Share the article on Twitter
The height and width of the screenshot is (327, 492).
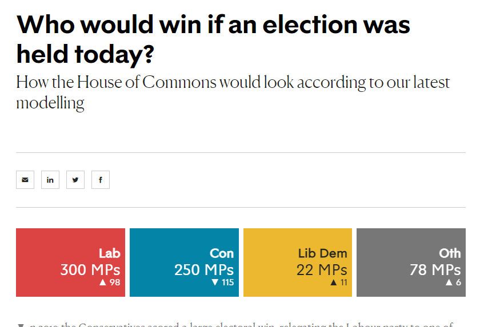tap(75, 180)
